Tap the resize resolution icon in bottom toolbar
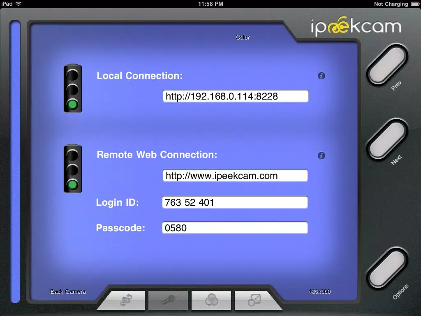 coord(254,300)
